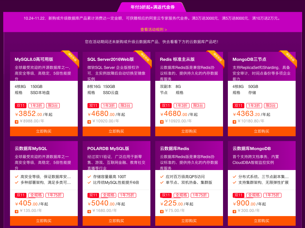Click the ¥405.00/年起 price
305x228 pixels.
coord(32,203)
